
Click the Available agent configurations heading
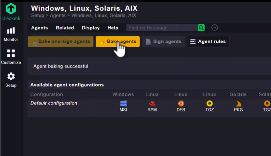tap(67, 85)
